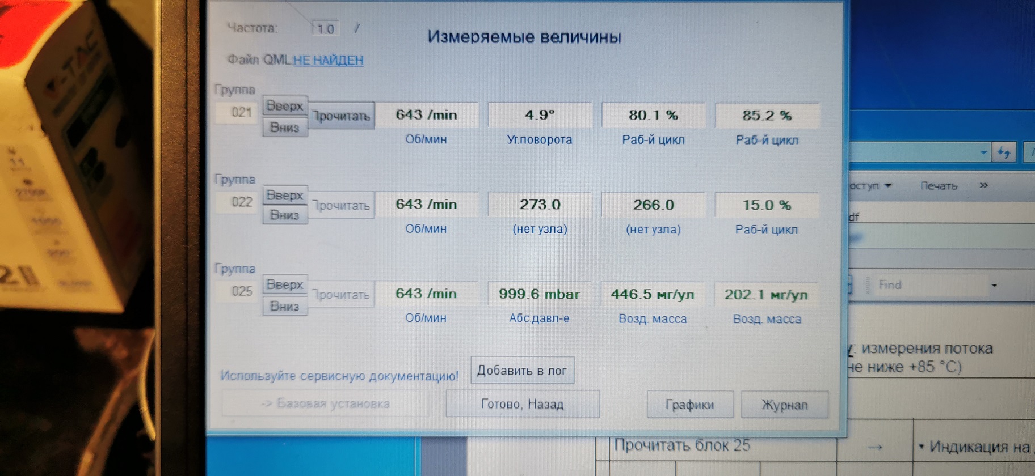Open the Журнал log

(784, 405)
